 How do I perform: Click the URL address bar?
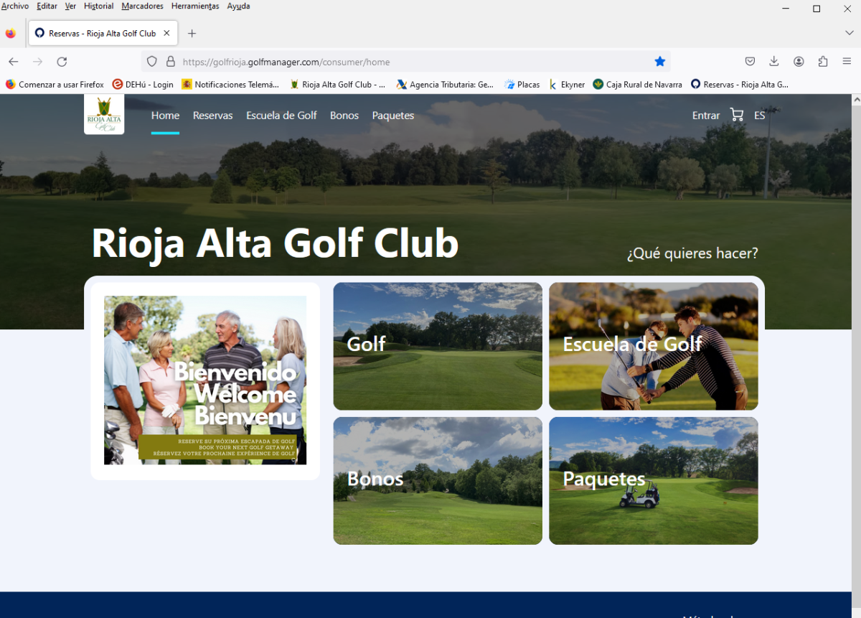[409, 62]
